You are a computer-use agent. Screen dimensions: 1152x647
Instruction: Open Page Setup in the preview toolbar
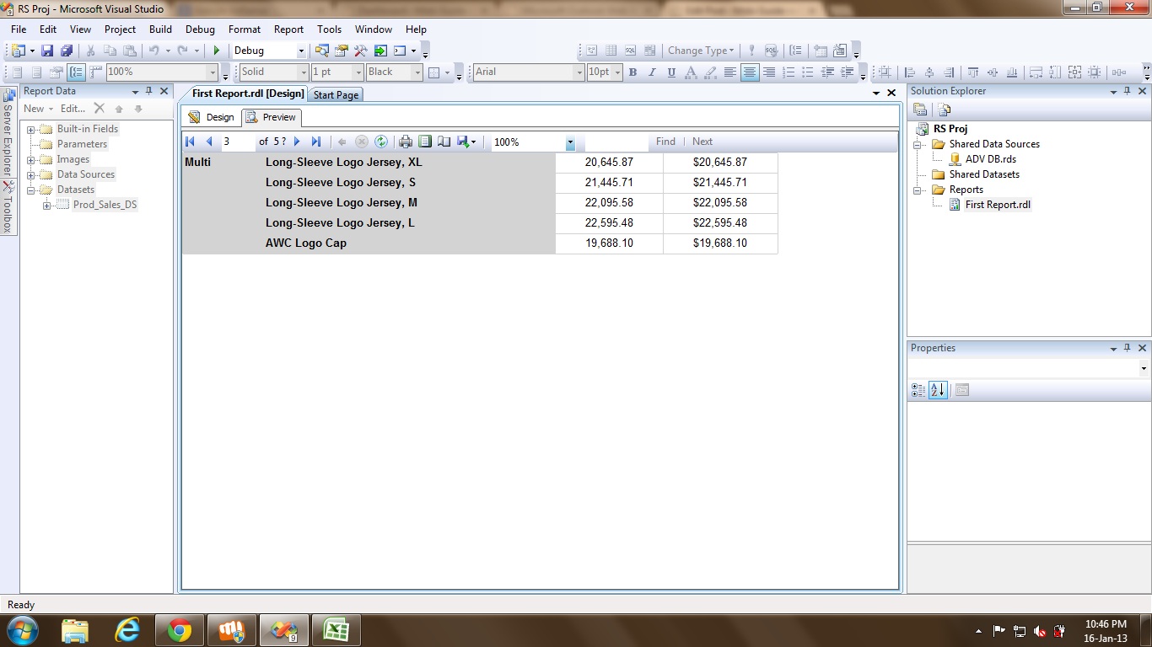444,142
